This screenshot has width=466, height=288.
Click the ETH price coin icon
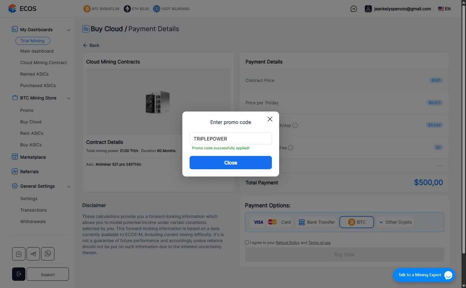[x=127, y=9]
